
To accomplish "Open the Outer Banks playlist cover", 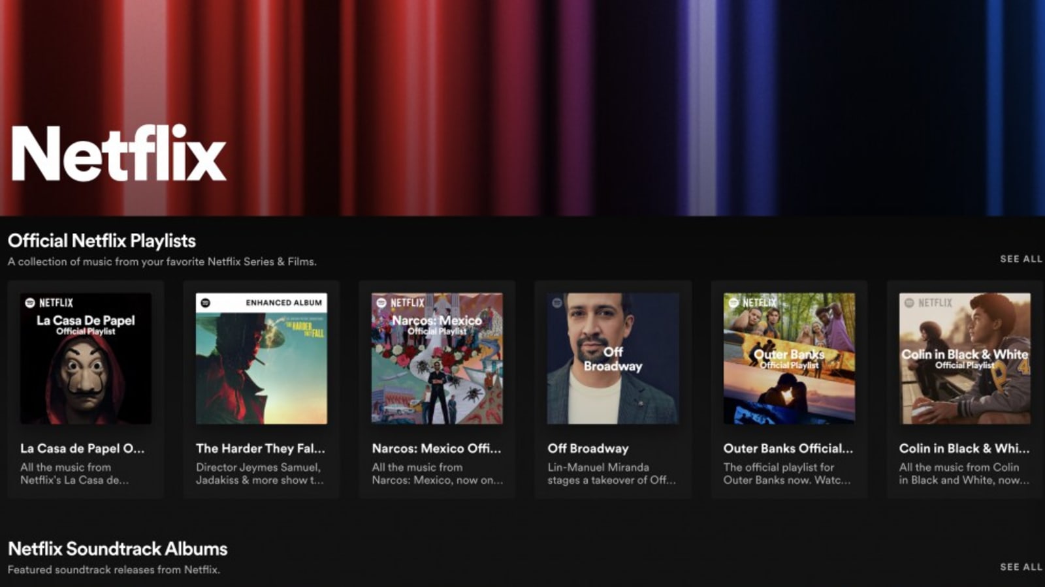I will tap(789, 359).
